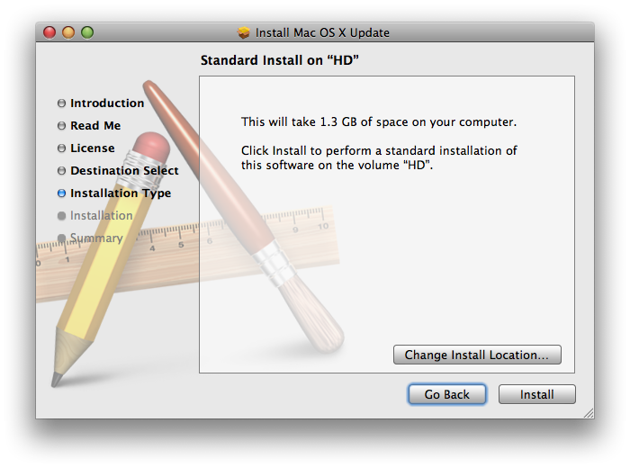Select the Installation Type step label
The image size is (630, 468).
[x=121, y=193]
